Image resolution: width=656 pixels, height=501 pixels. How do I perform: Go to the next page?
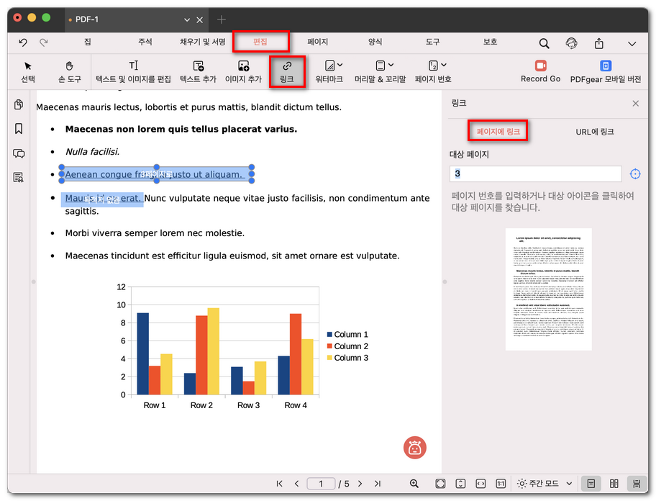tap(360, 484)
